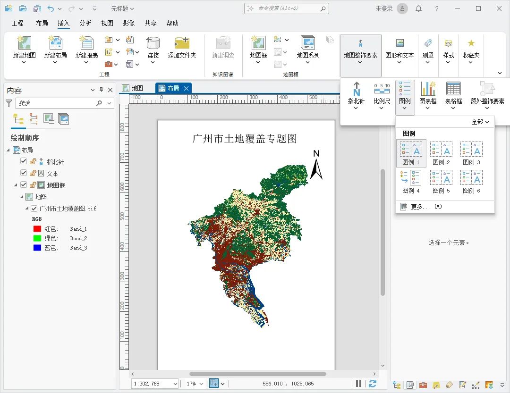Open the 全部 filter dropdown in legend gallery
Viewport: 510px width, 393px height.
click(x=480, y=122)
